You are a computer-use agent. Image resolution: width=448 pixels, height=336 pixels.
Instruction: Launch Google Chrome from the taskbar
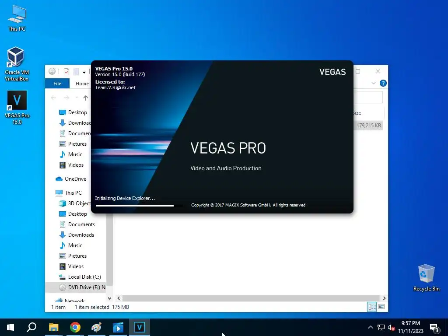75,327
